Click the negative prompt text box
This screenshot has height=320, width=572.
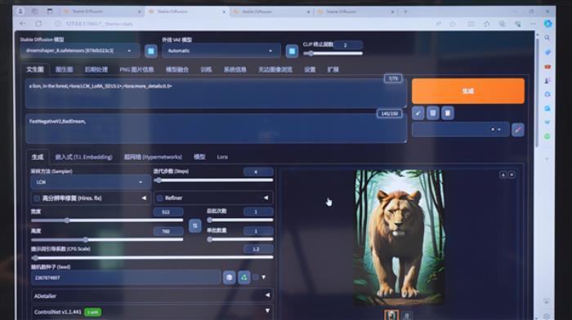pos(216,128)
